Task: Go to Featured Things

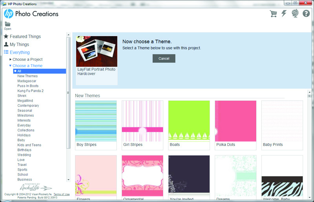Action: click(25, 36)
